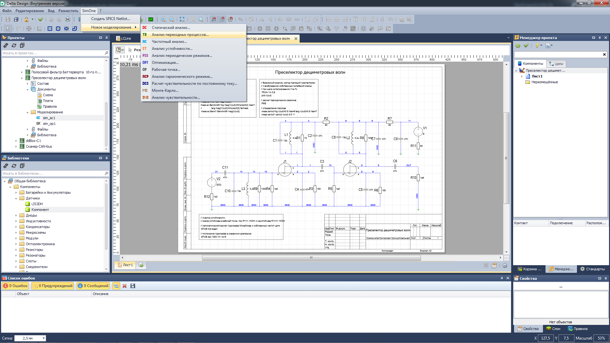Click sheet settings gear icon below canvas

coord(505,266)
